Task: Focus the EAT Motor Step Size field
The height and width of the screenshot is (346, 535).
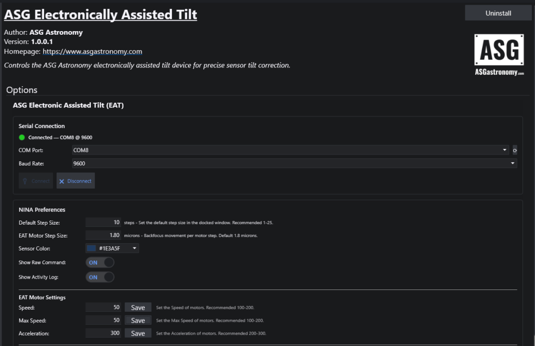Action: 103,236
